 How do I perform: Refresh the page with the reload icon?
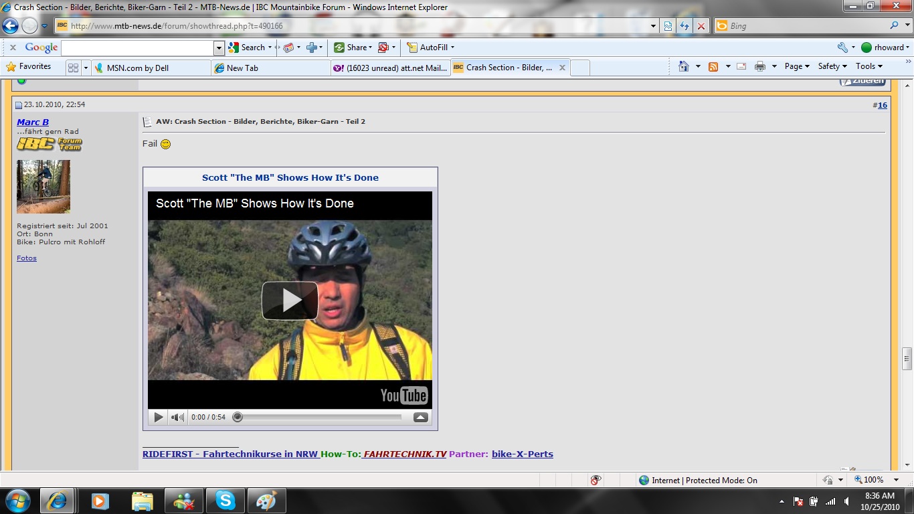[684, 26]
